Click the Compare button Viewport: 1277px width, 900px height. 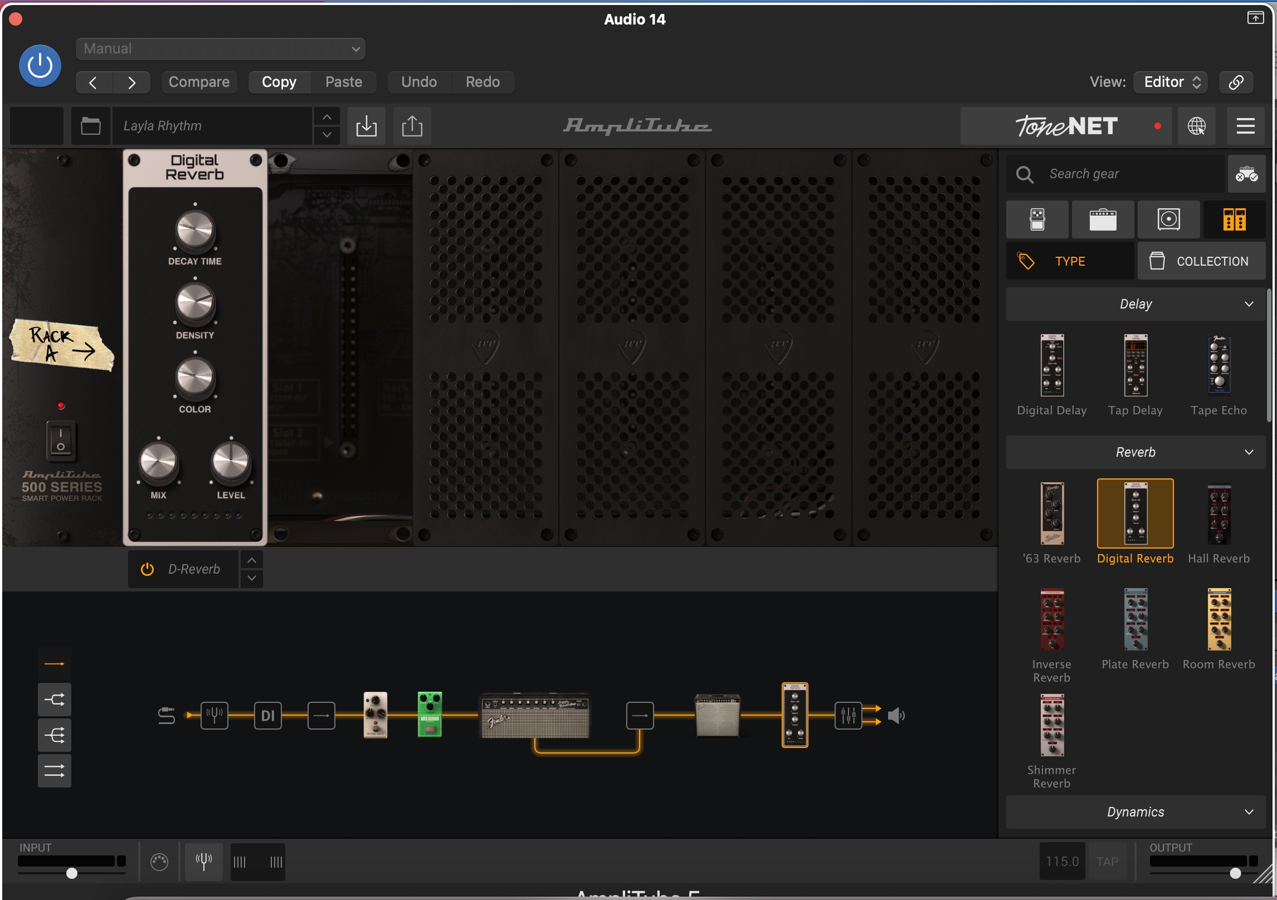coord(199,82)
